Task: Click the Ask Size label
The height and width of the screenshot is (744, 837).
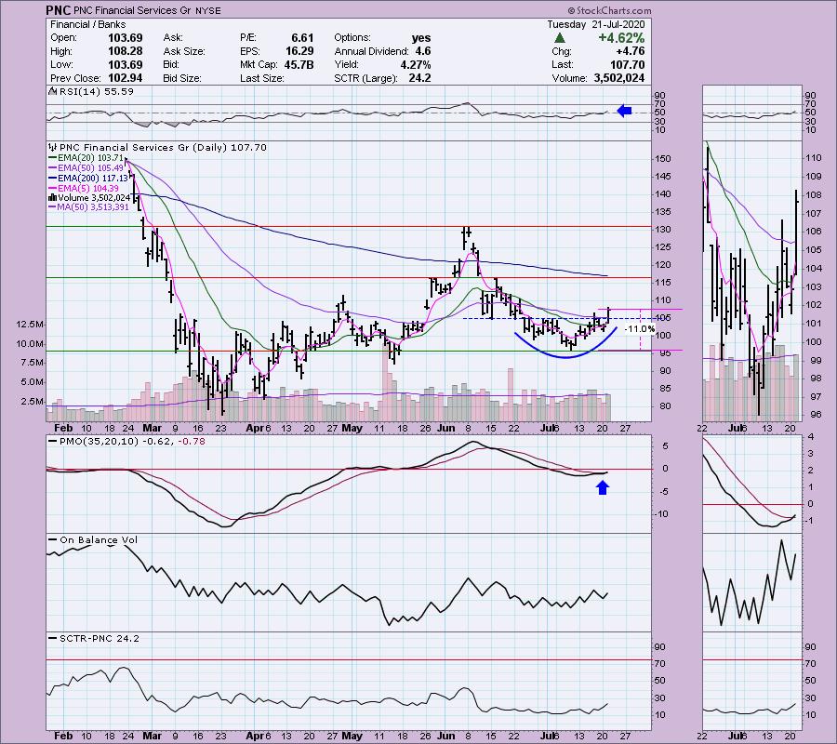Action: [x=184, y=51]
